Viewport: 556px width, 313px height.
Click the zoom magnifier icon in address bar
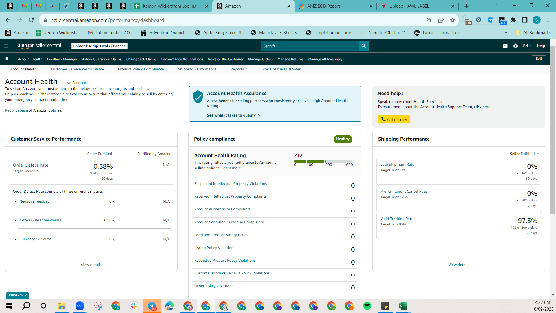tap(429, 20)
